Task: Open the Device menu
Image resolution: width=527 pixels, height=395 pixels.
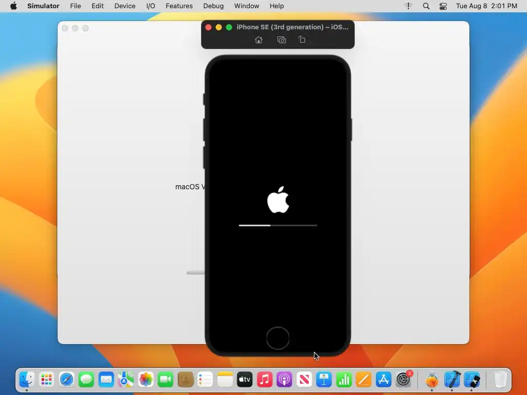Action: [125, 6]
